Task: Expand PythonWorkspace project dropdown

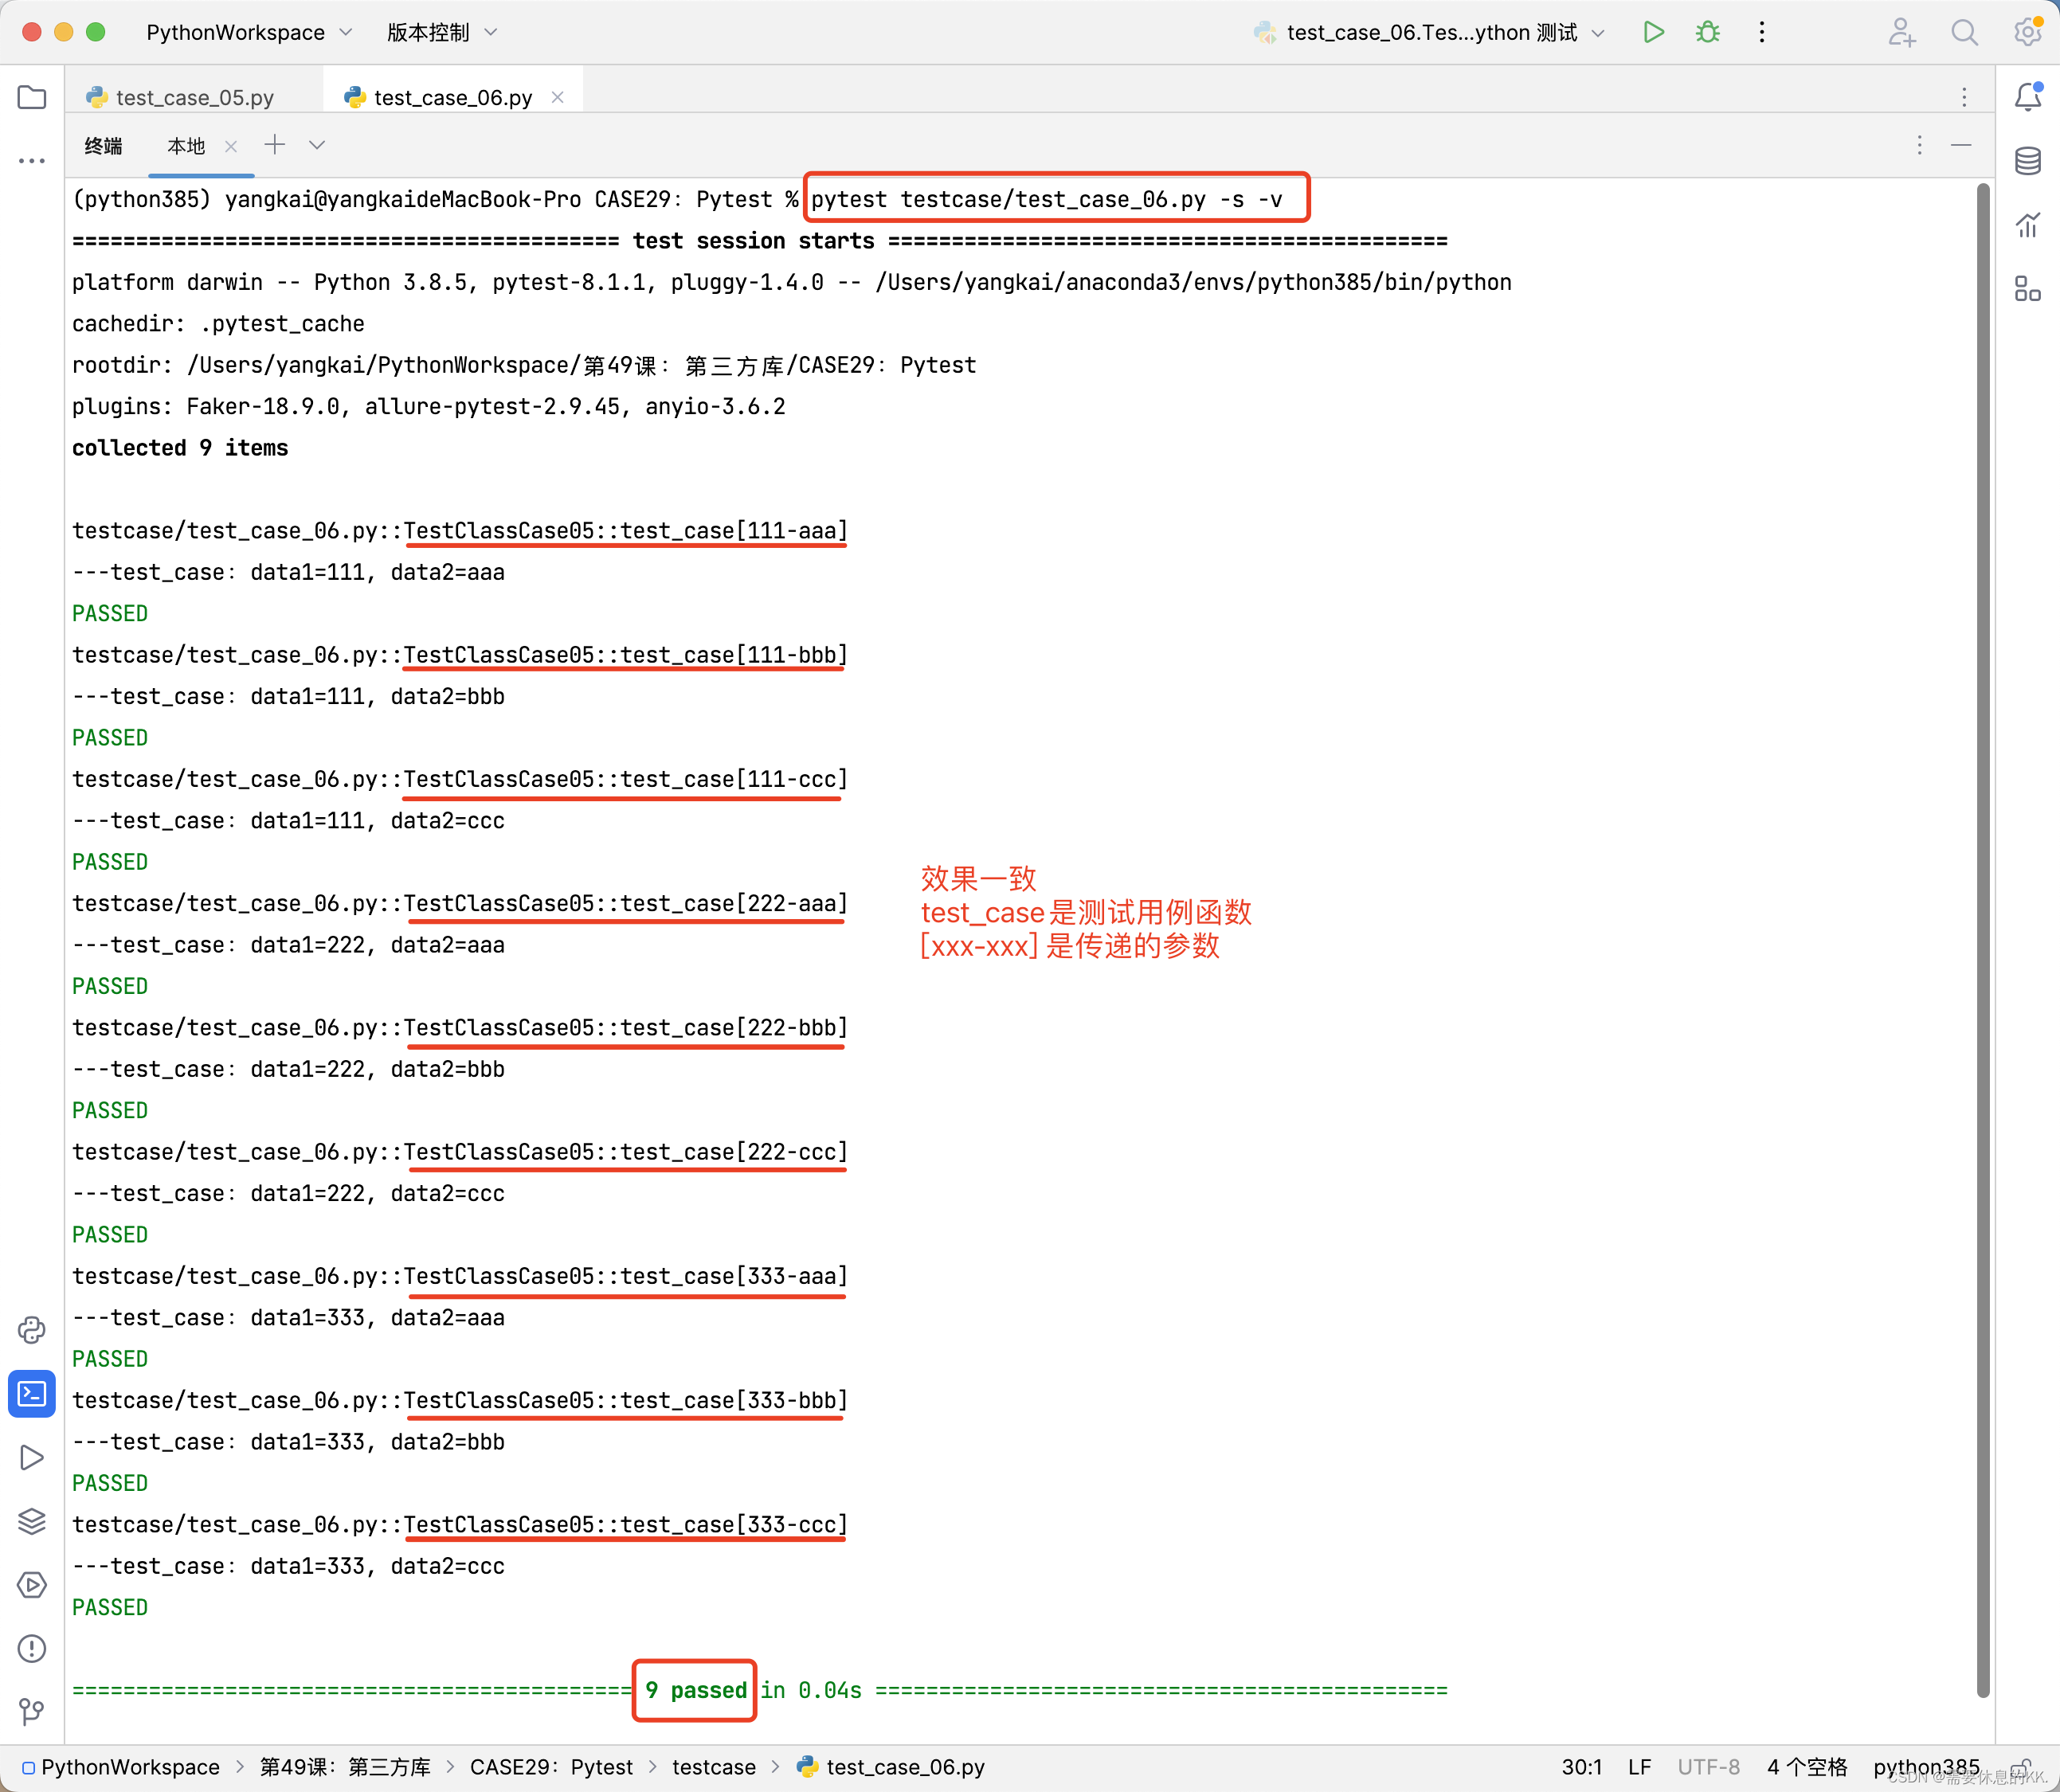Action: (249, 32)
